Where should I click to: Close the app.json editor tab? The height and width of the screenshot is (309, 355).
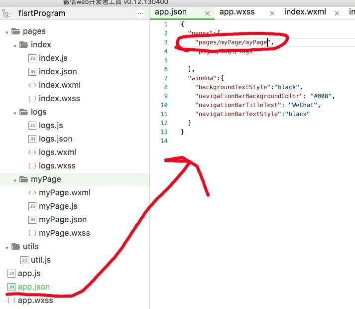click(x=207, y=13)
